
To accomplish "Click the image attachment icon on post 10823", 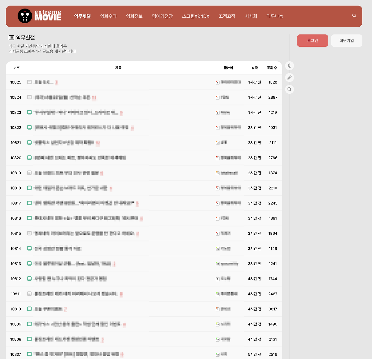I will tap(29, 112).
